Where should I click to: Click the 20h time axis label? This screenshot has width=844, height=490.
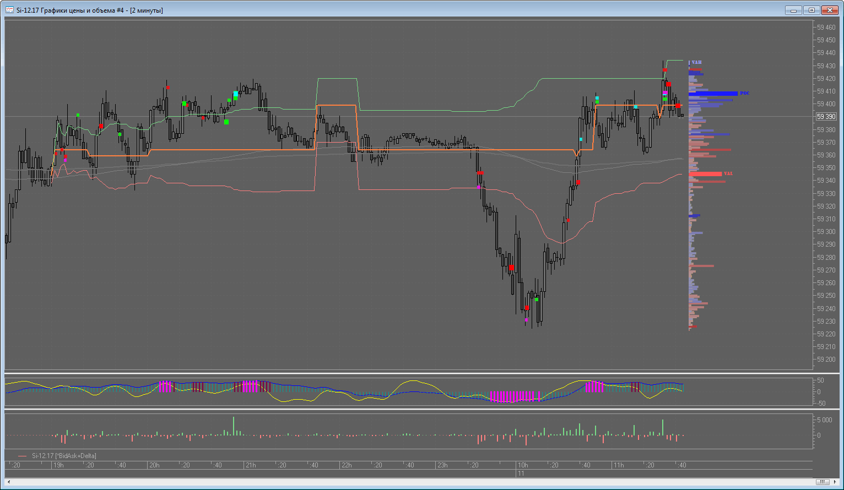tap(154, 465)
